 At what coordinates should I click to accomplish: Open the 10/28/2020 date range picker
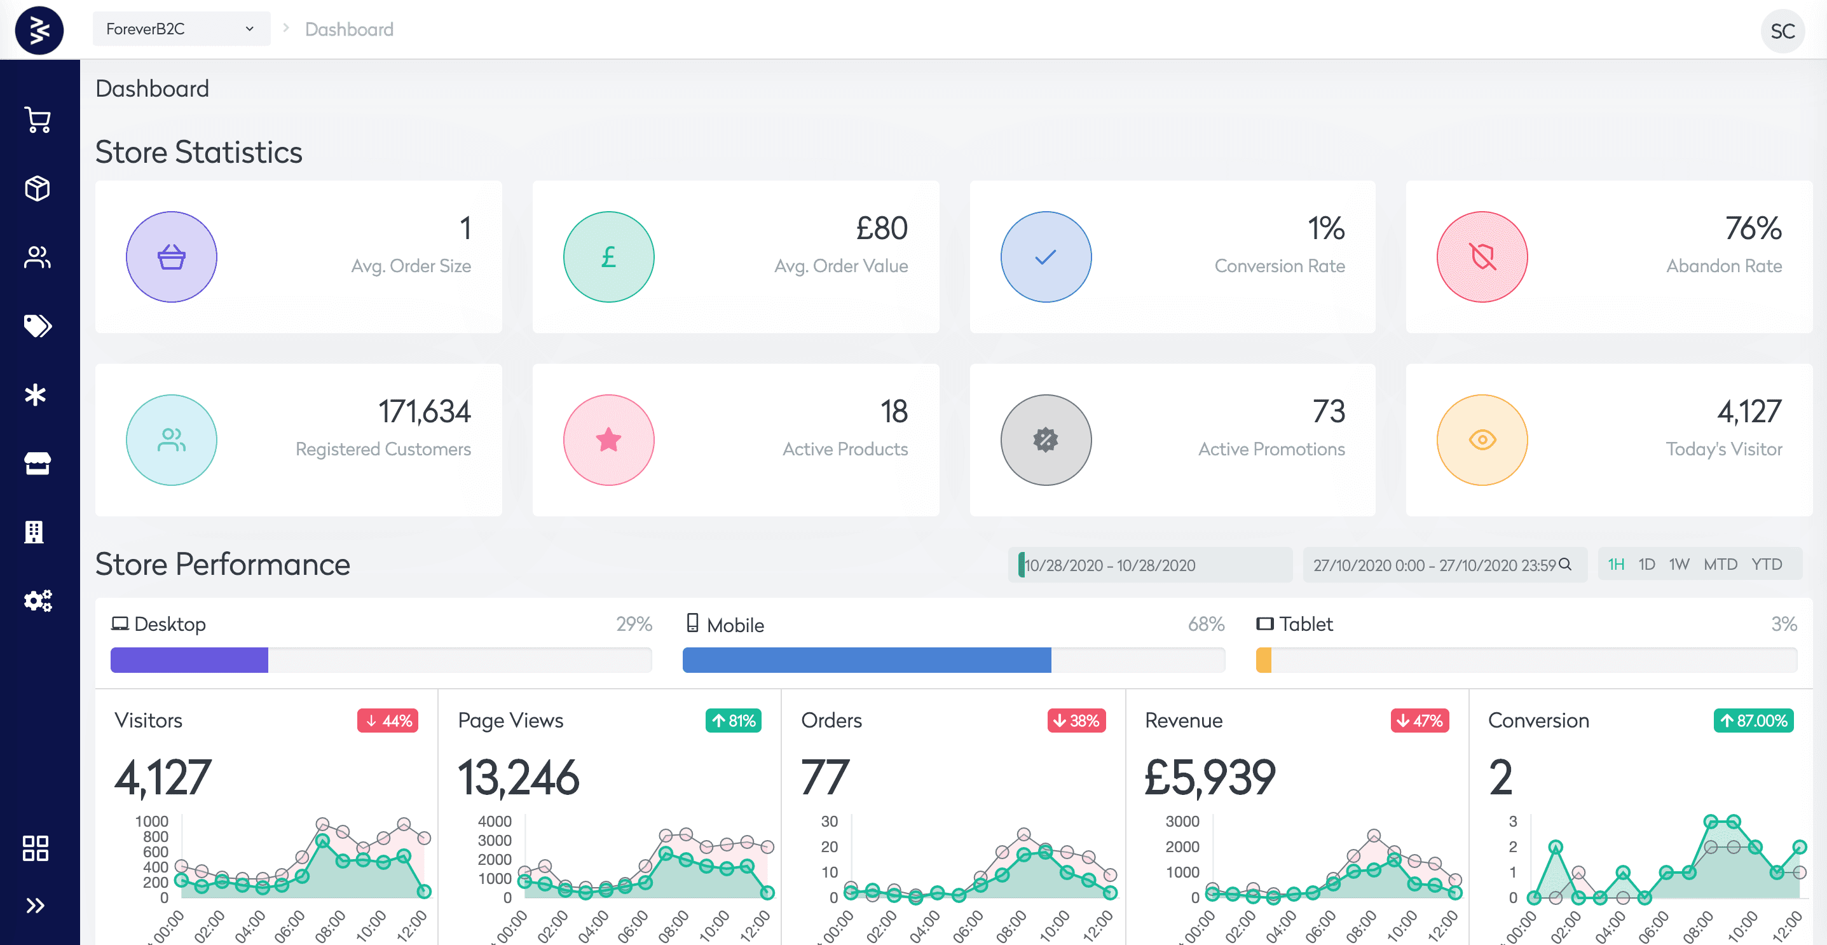pos(1149,565)
